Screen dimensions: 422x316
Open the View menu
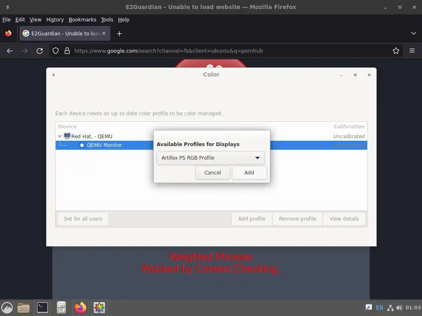tap(35, 20)
